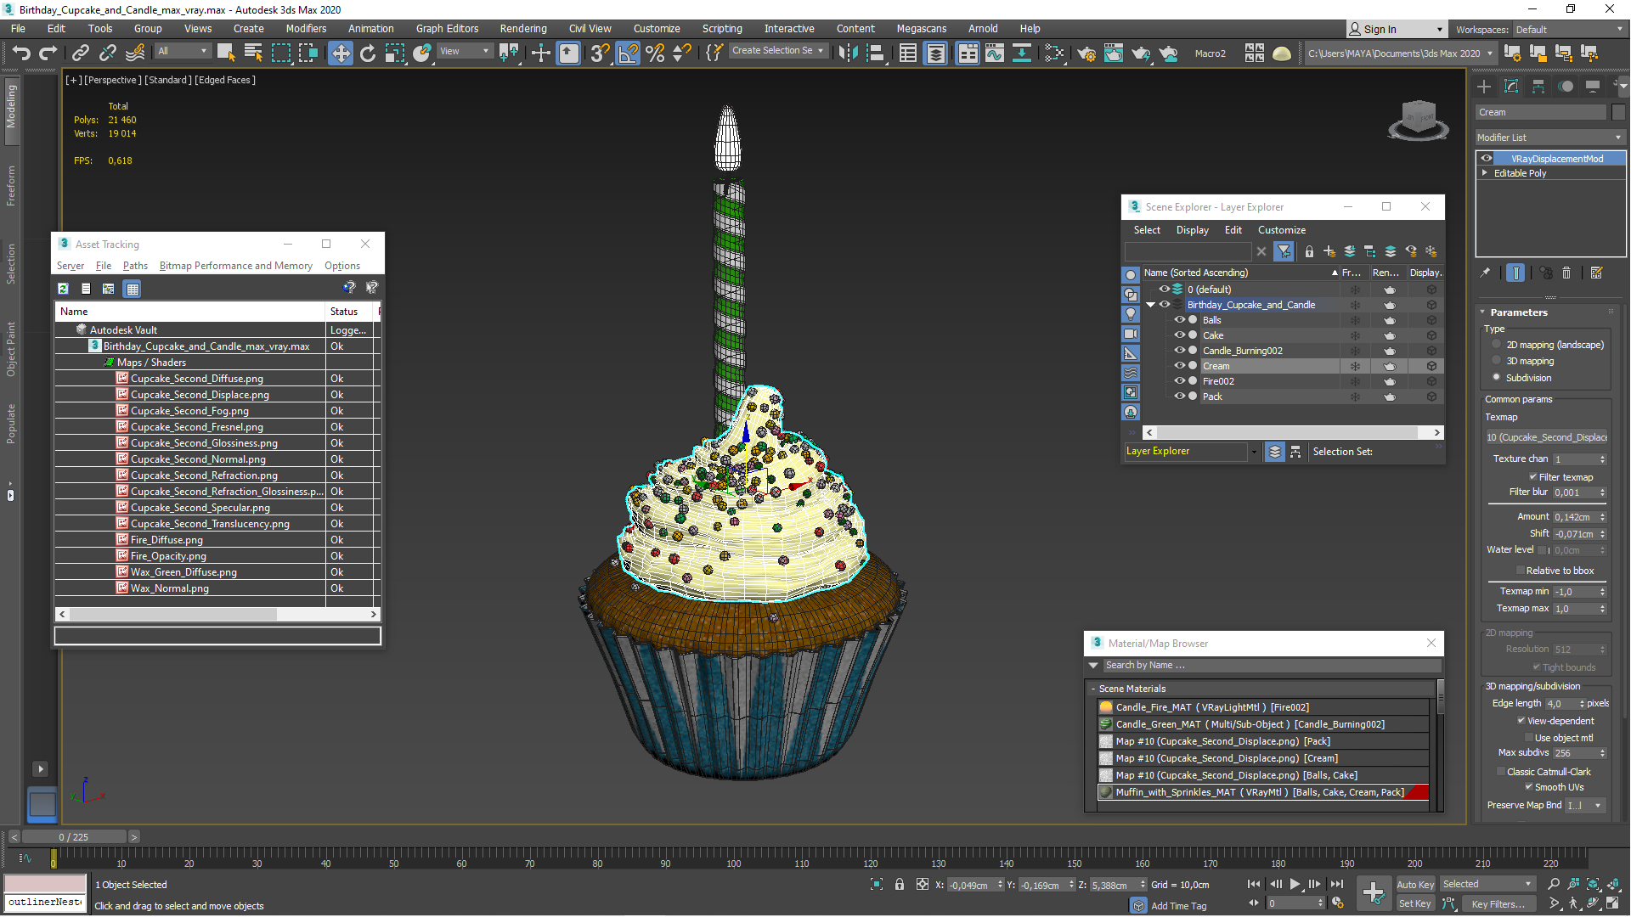Viewport: 1631px width, 917px height.
Task: Open the Create Selection Set dropdown
Action: coord(821,51)
